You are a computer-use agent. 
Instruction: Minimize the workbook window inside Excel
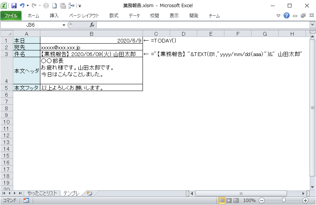295,16
